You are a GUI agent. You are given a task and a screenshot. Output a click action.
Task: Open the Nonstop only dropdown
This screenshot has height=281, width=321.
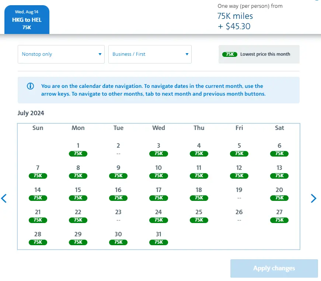(x=61, y=54)
